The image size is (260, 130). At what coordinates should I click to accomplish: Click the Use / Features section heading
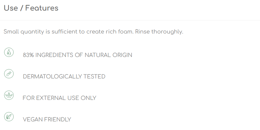31,8
